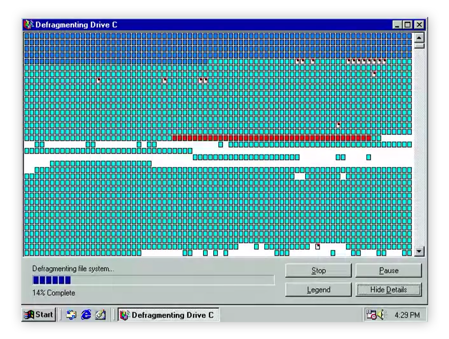Click the red row of clusters being written
This screenshot has height=339, width=449.
271,138
